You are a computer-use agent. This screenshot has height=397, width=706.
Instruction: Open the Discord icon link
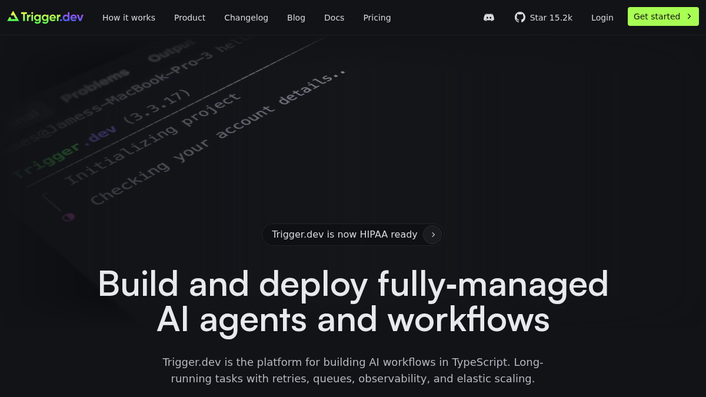[489, 18]
